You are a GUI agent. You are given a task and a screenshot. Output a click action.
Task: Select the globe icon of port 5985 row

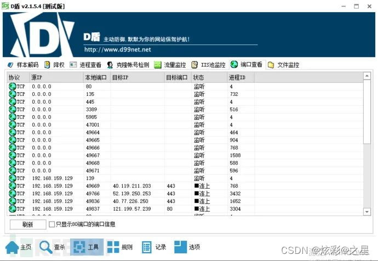coord(12,117)
